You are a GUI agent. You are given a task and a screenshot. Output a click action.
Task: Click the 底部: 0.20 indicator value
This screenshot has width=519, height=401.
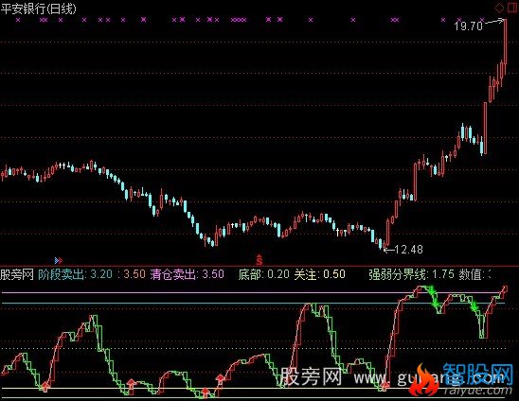coord(263,274)
